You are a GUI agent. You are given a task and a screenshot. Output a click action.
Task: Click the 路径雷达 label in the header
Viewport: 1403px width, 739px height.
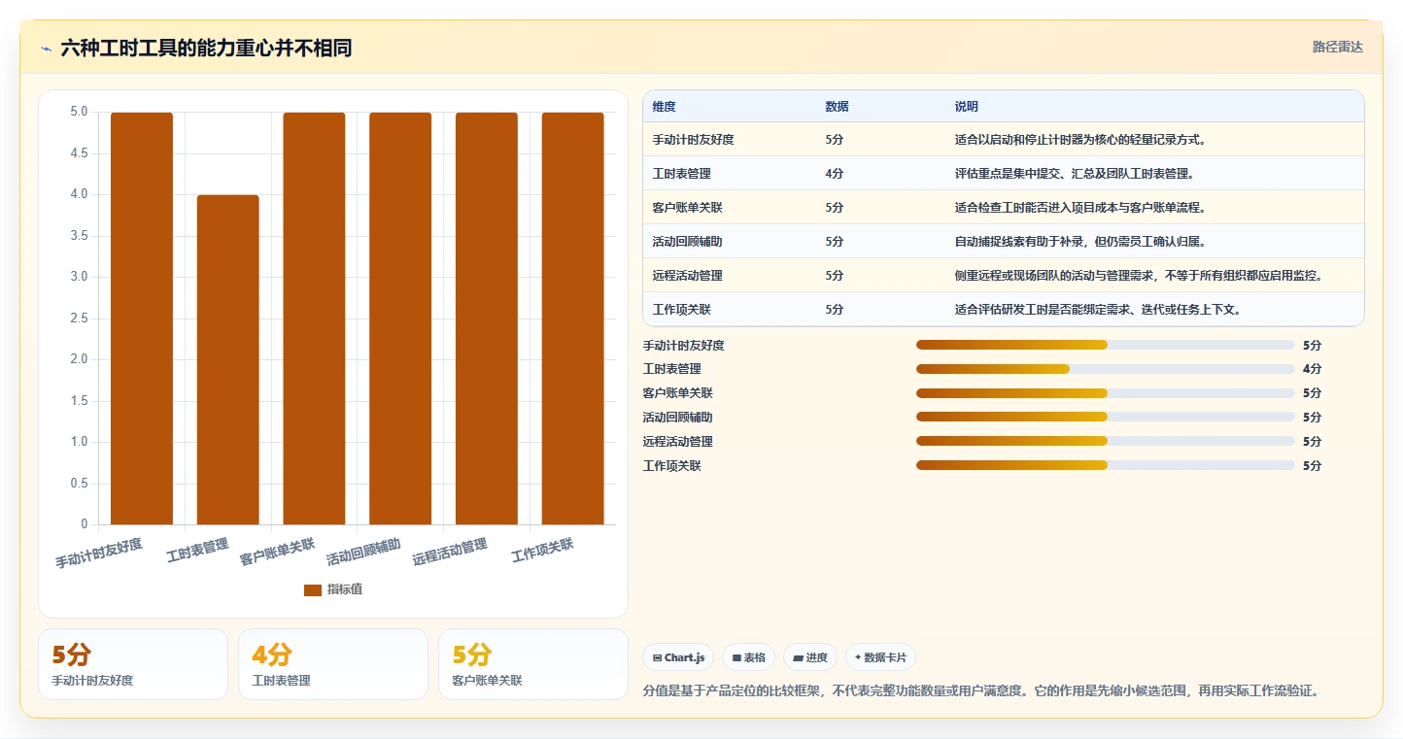point(1338,47)
